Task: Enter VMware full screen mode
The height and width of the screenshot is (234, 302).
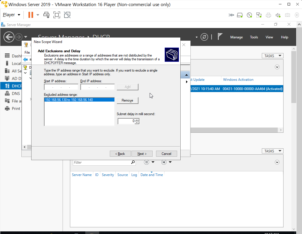Action: pyautogui.click(x=57, y=15)
